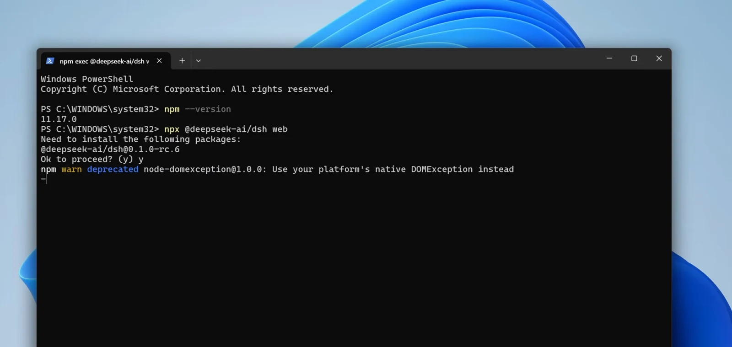This screenshot has height=347, width=732.
Task: Click the 'Ok to proceed? (y) y' prompt
Action: tap(92, 160)
